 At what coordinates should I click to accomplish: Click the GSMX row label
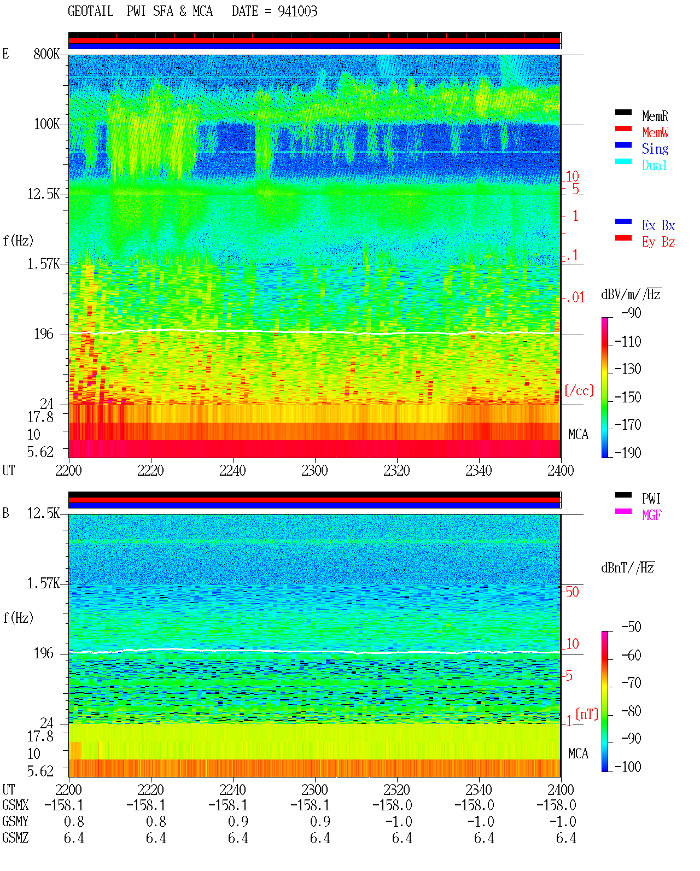pos(15,805)
